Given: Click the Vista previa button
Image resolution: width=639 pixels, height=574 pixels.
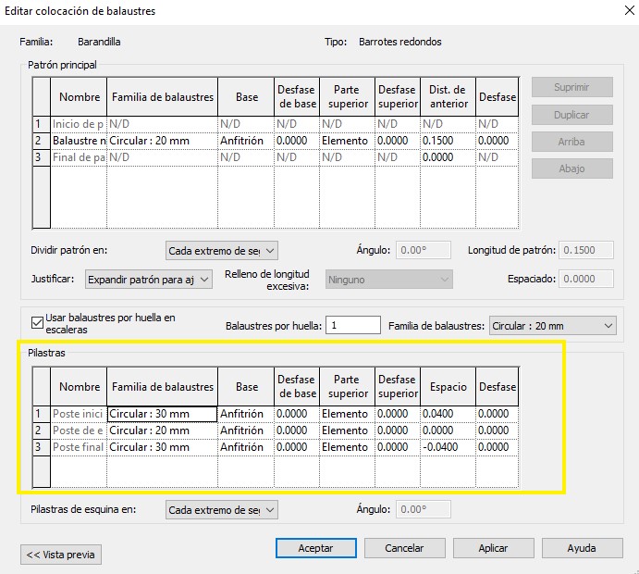Looking at the screenshot, I should pos(61,555).
